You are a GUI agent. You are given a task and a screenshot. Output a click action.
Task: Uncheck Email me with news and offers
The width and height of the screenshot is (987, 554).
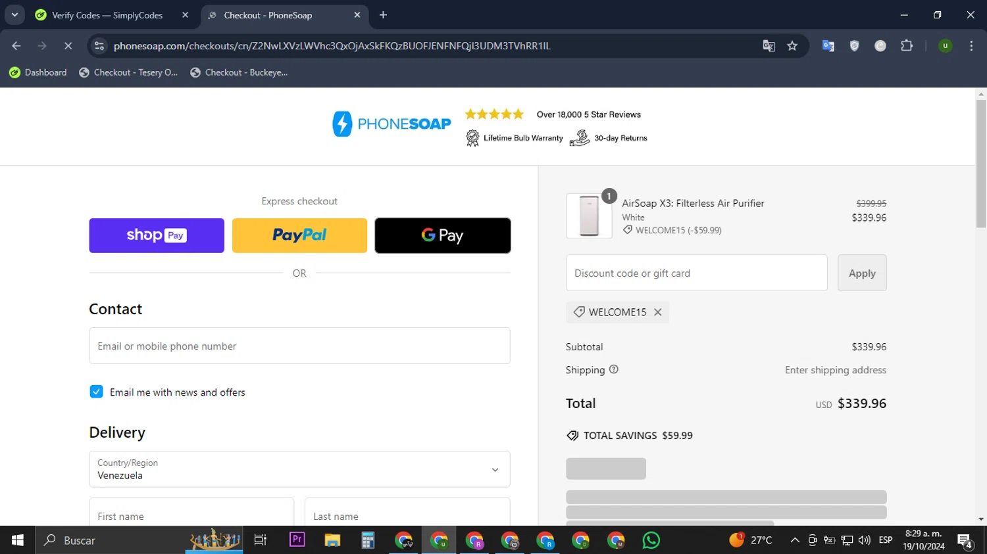click(96, 392)
